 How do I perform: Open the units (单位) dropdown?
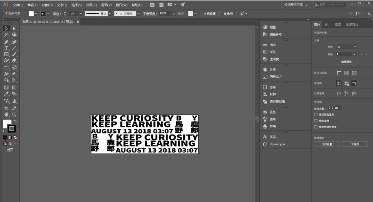click(346, 47)
